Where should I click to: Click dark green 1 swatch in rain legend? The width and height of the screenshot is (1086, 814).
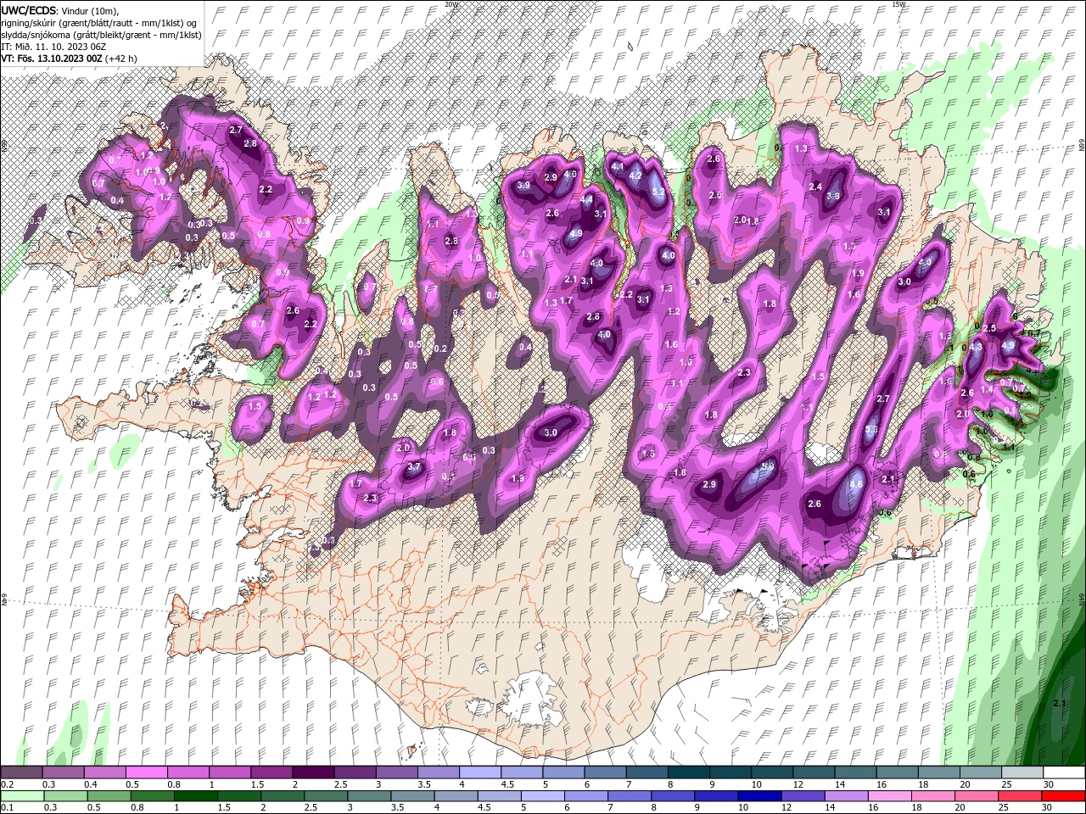pos(196,795)
